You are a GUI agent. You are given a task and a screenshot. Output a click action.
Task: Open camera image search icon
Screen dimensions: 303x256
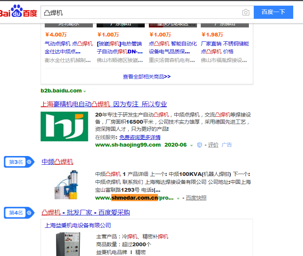pyautogui.click(x=245, y=12)
